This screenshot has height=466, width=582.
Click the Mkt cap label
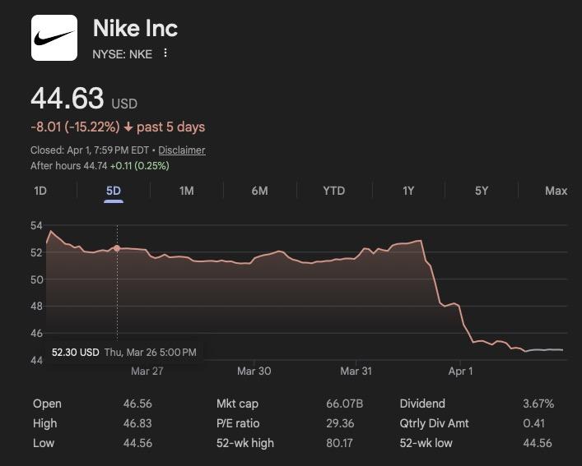(238, 404)
